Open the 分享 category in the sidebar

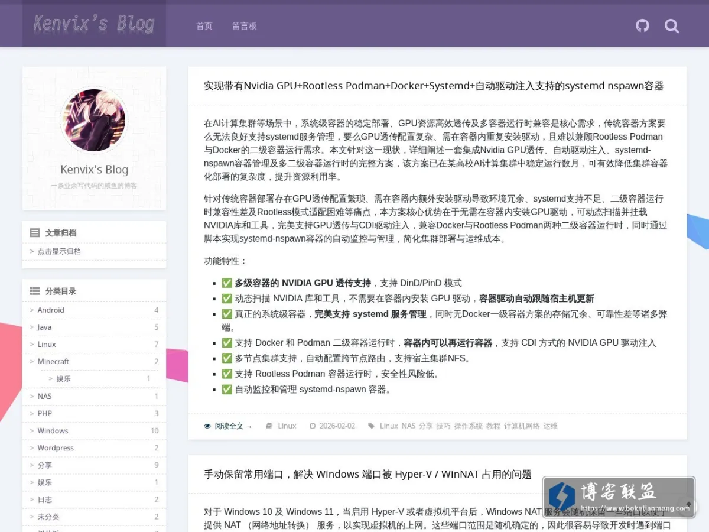pos(45,465)
